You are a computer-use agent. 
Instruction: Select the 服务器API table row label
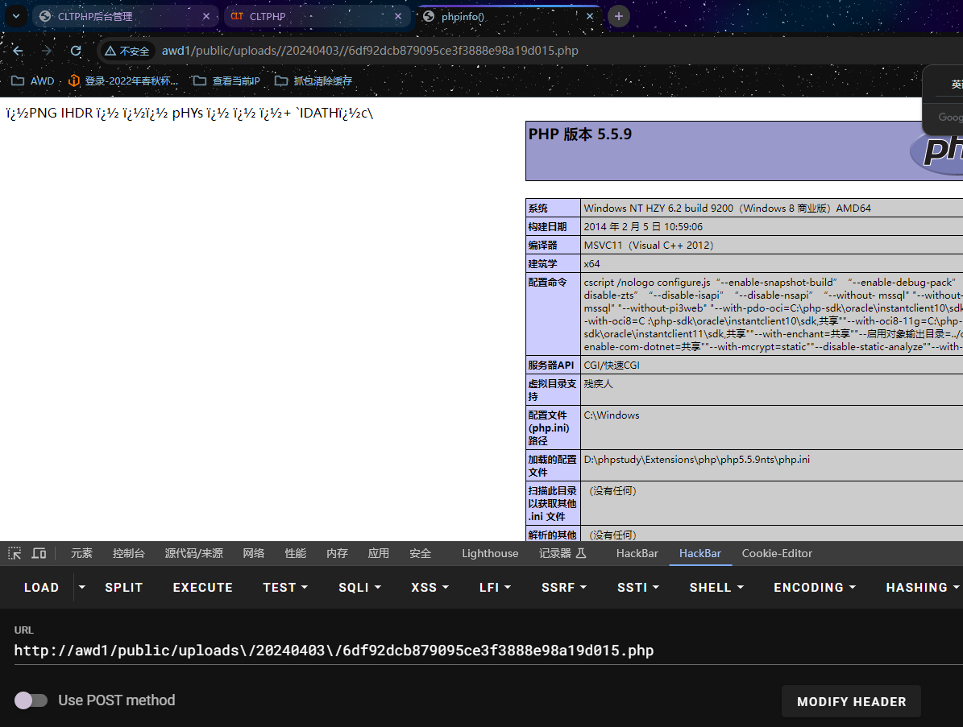(551, 365)
